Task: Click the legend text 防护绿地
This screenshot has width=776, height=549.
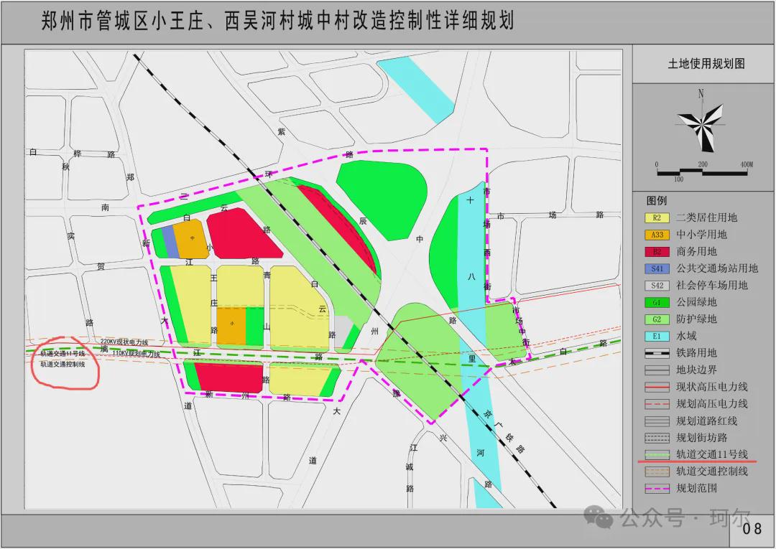Action: (x=696, y=319)
